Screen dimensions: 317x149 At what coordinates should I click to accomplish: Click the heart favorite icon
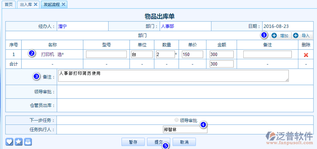click(9, 142)
